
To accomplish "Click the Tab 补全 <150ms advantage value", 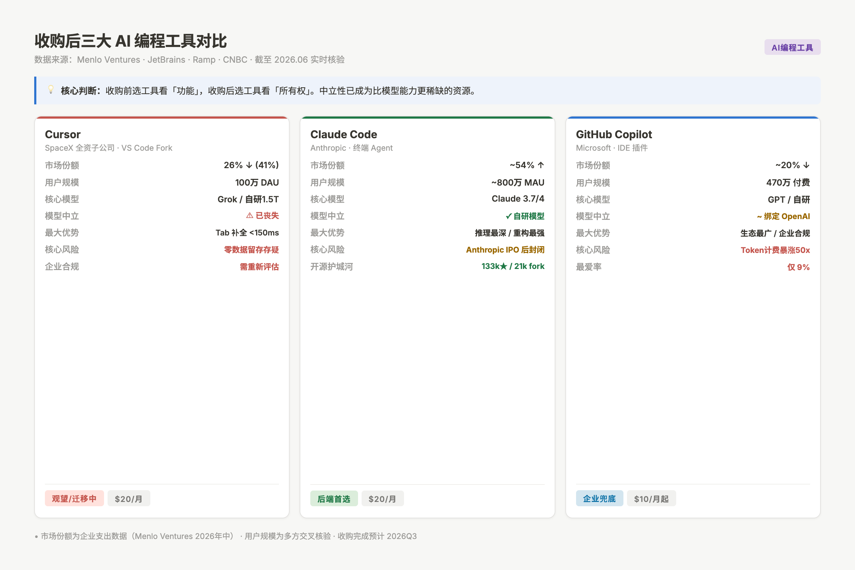I will click(x=247, y=233).
